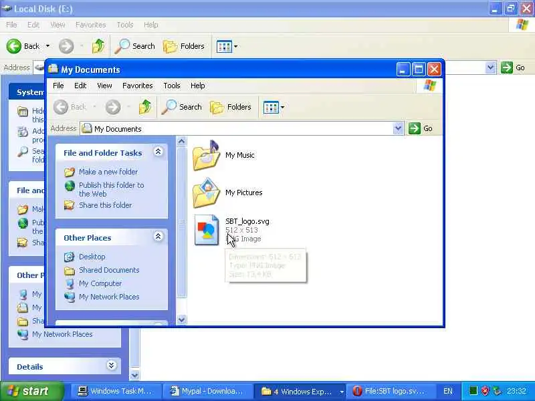Click Up button in My Documents toolbar
Screen dimensions: 535x401
(145, 107)
